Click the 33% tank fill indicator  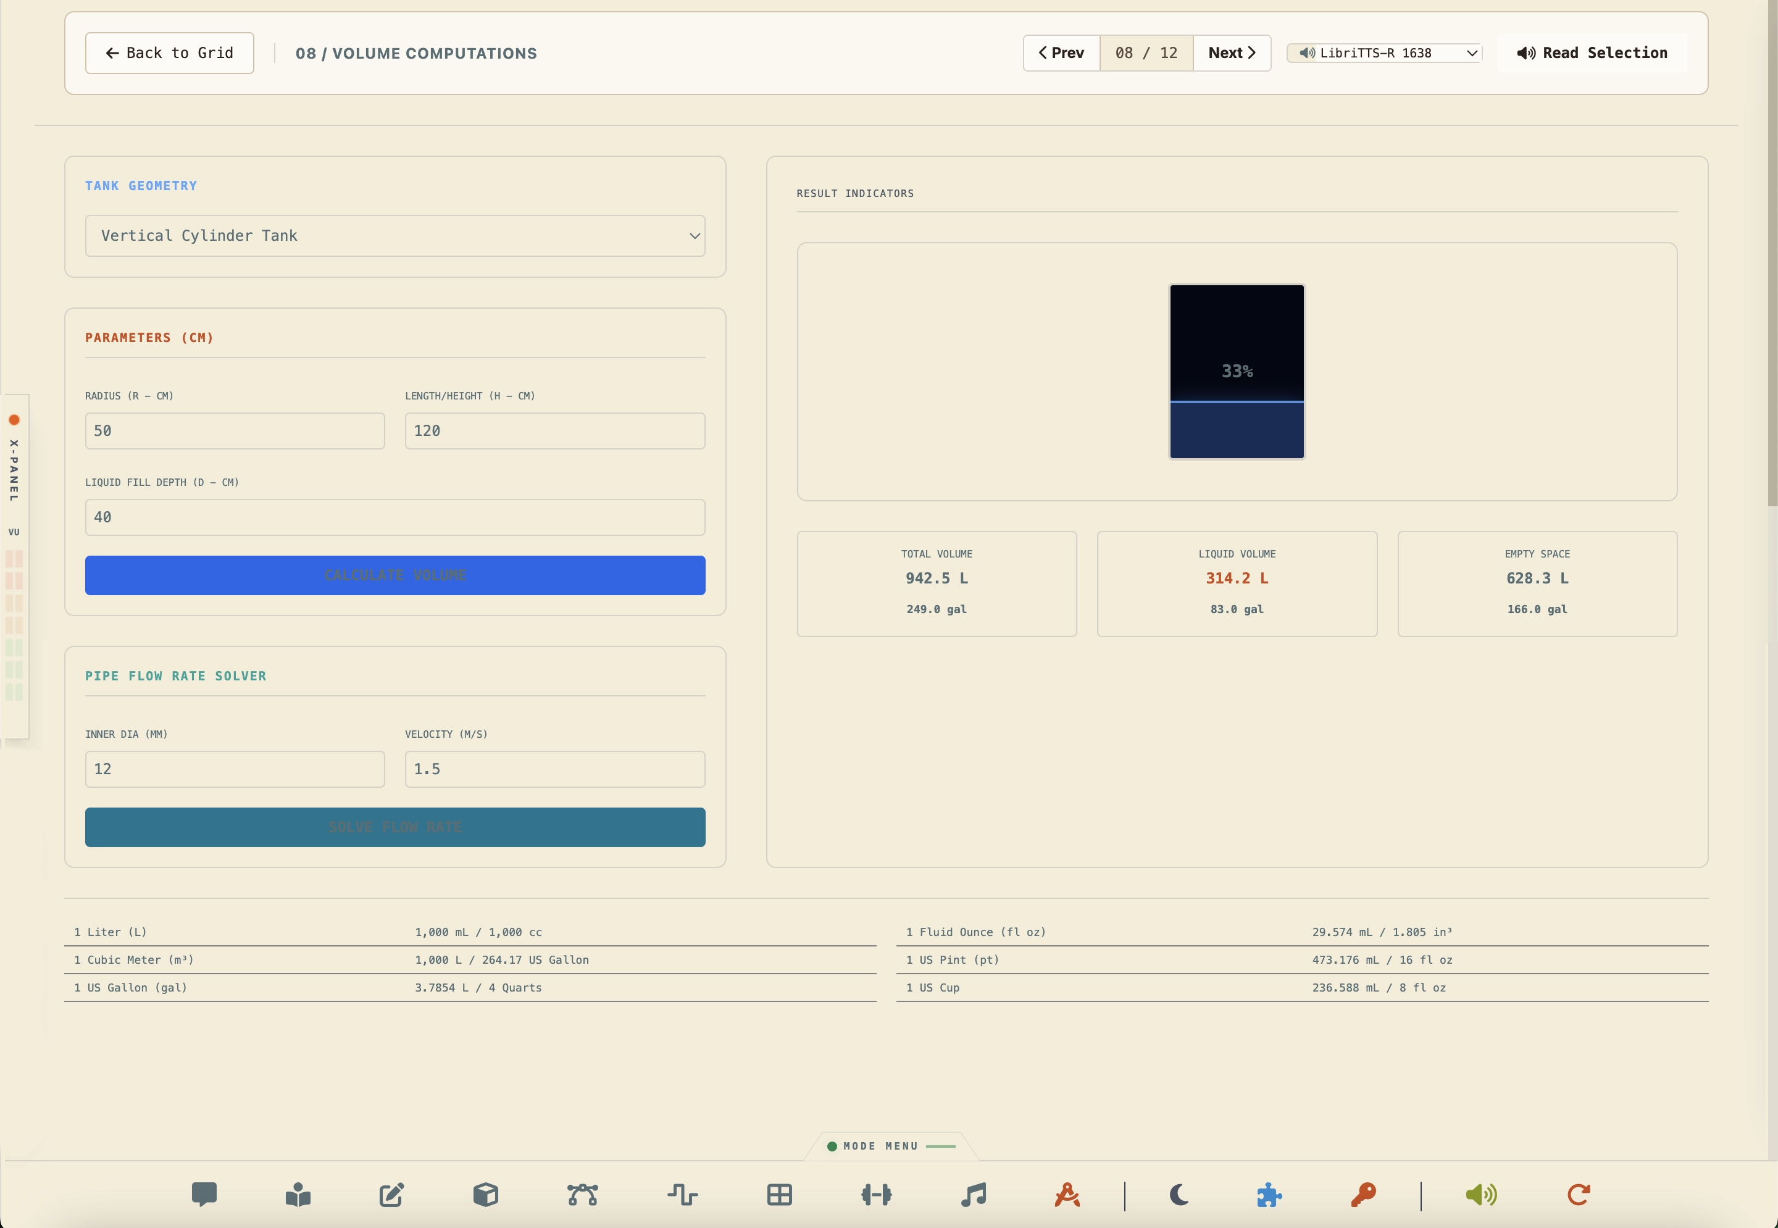pos(1237,372)
